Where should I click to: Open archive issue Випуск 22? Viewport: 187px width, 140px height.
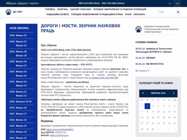21,92
